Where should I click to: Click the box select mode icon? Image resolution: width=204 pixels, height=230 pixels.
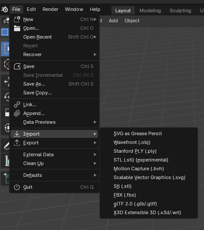5,32
